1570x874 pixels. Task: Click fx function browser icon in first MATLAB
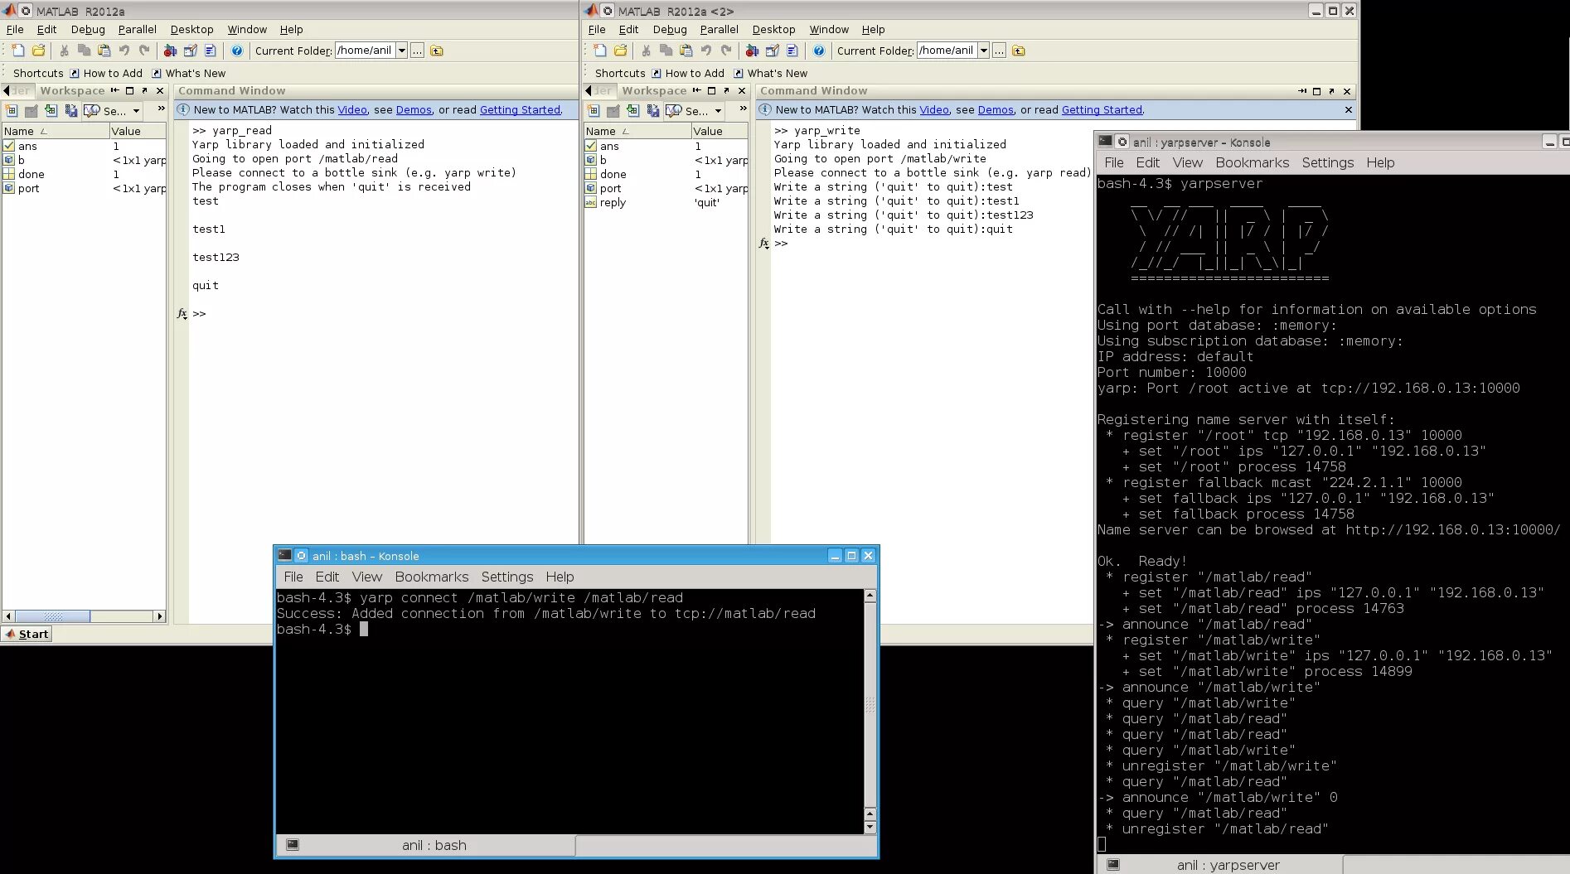tap(182, 314)
